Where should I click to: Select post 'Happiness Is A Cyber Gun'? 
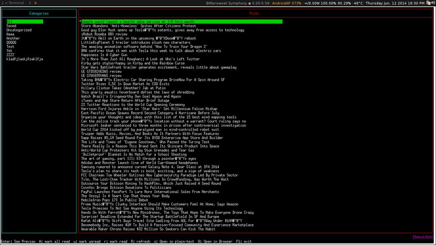pyautogui.click(x=104, y=55)
